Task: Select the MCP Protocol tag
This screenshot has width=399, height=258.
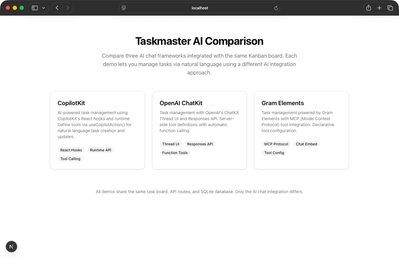Action: pyautogui.click(x=276, y=144)
